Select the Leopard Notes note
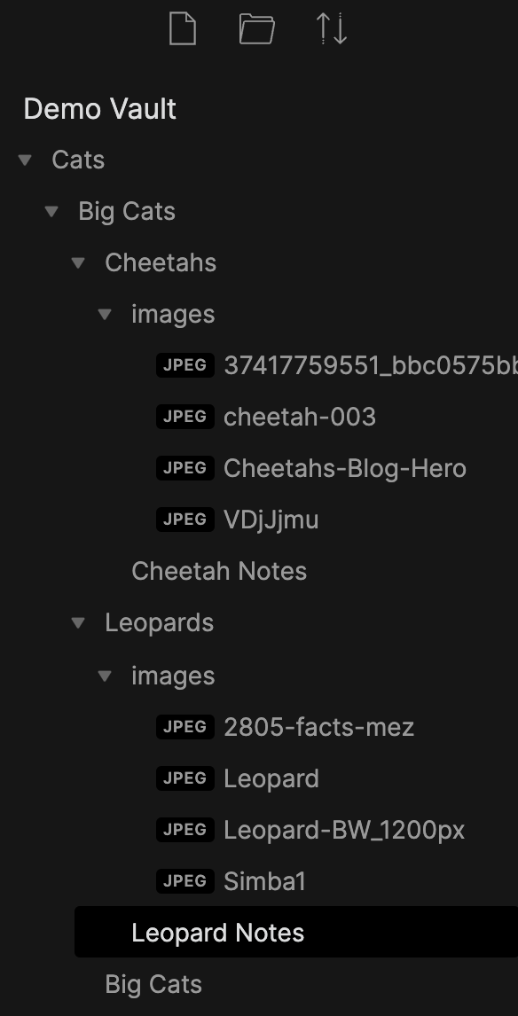Screen dimensions: 518x1016 pyautogui.click(x=296, y=933)
